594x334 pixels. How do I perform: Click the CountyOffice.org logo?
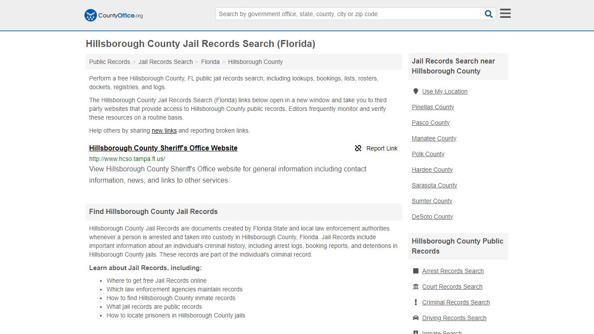click(x=113, y=15)
